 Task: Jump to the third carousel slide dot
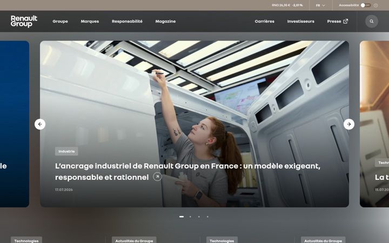tap(199, 217)
